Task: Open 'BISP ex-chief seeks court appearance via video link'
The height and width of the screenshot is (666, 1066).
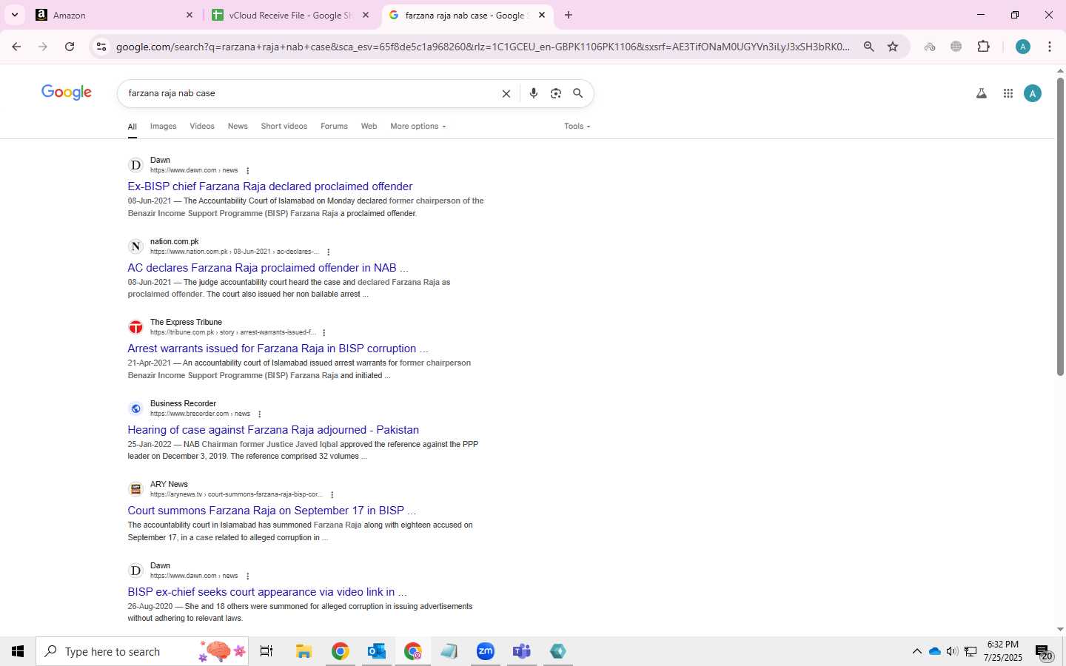Action: pos(267,592)
